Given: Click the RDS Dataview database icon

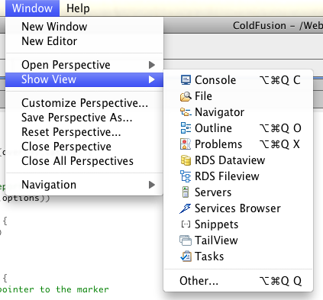Looking at the screenshot, I should click(186, 160).
